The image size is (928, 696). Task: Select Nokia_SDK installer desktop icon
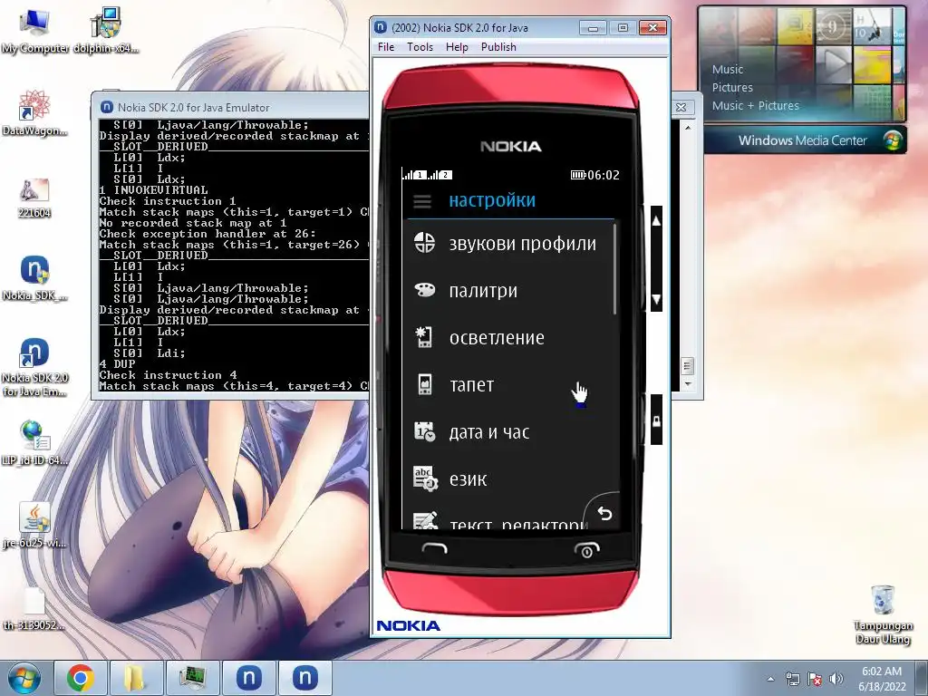[x=34, y=278]
